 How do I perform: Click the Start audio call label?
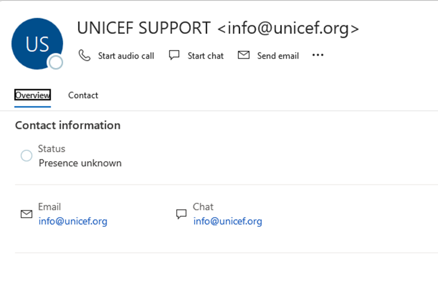click(x=126, y=56)
